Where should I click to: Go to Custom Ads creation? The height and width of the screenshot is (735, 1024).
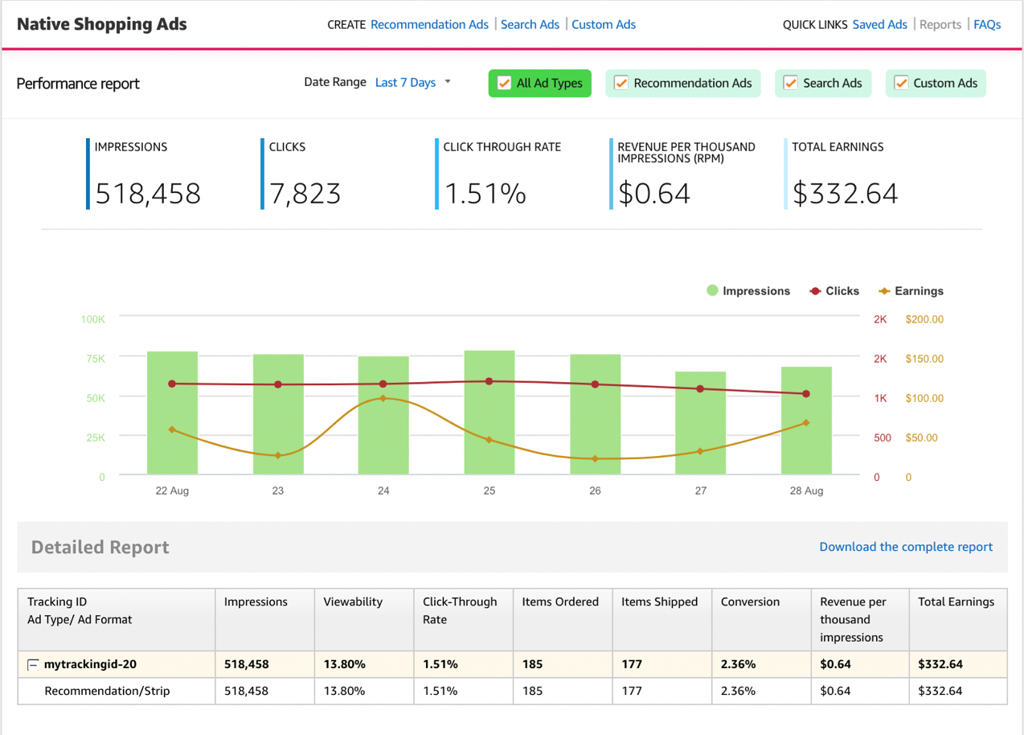[604, 25]
